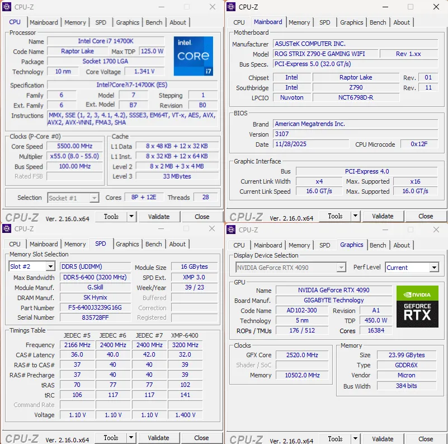Click CPU-Z app icon in Graphics window title

click(231, 230)
